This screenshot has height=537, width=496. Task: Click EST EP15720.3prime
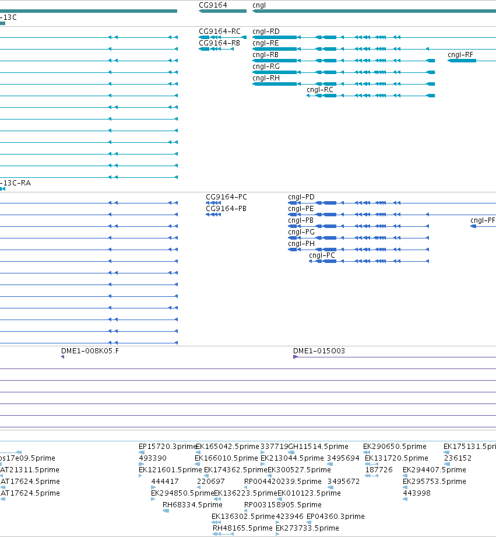tap(167, 446)
